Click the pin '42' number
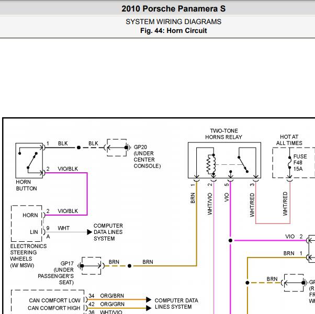The image size is (315, 314). coord(92,304)
